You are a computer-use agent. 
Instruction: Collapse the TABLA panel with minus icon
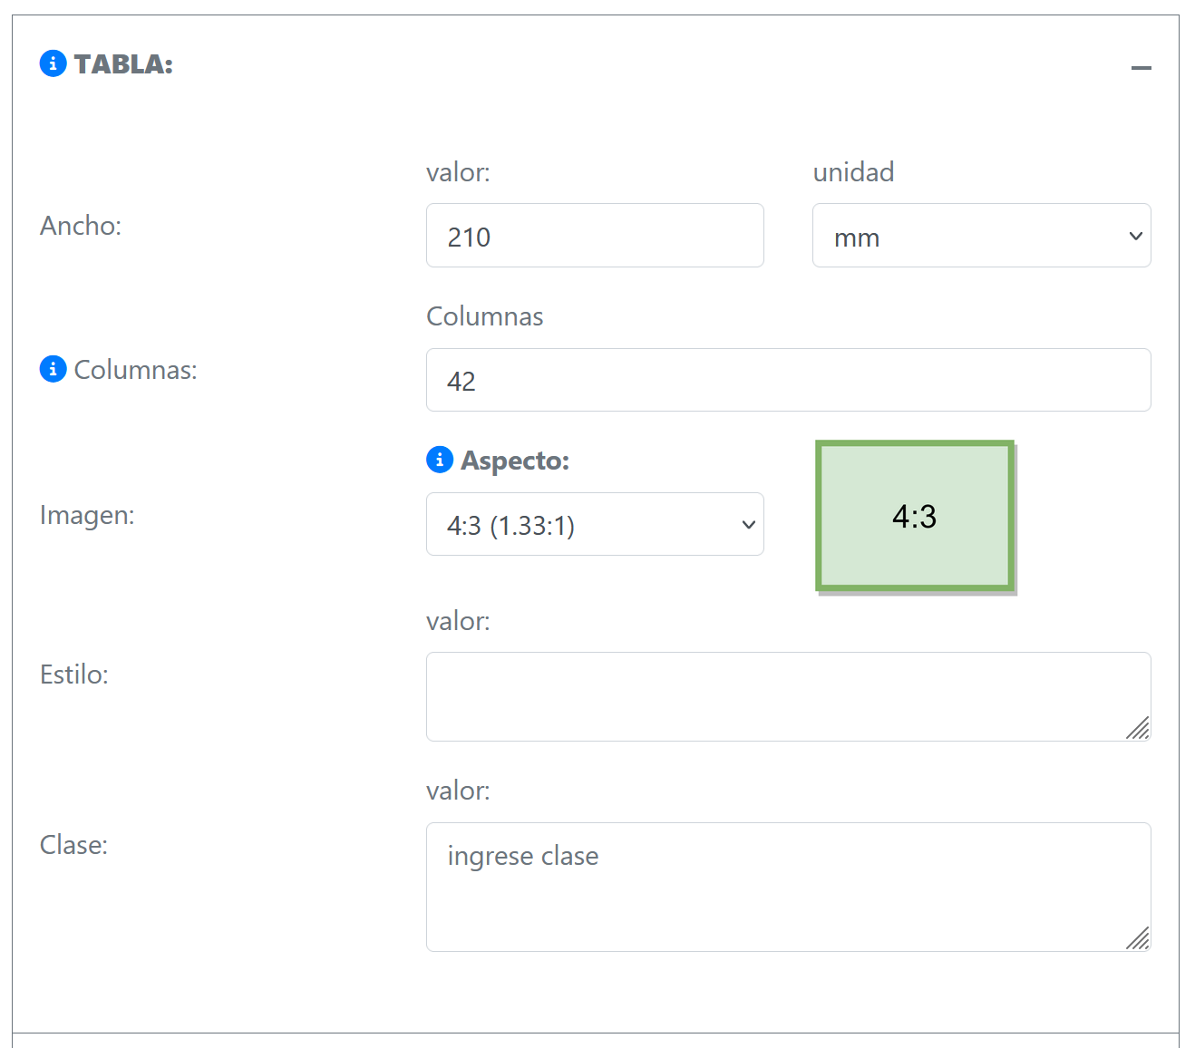(x=1141, y=68)
